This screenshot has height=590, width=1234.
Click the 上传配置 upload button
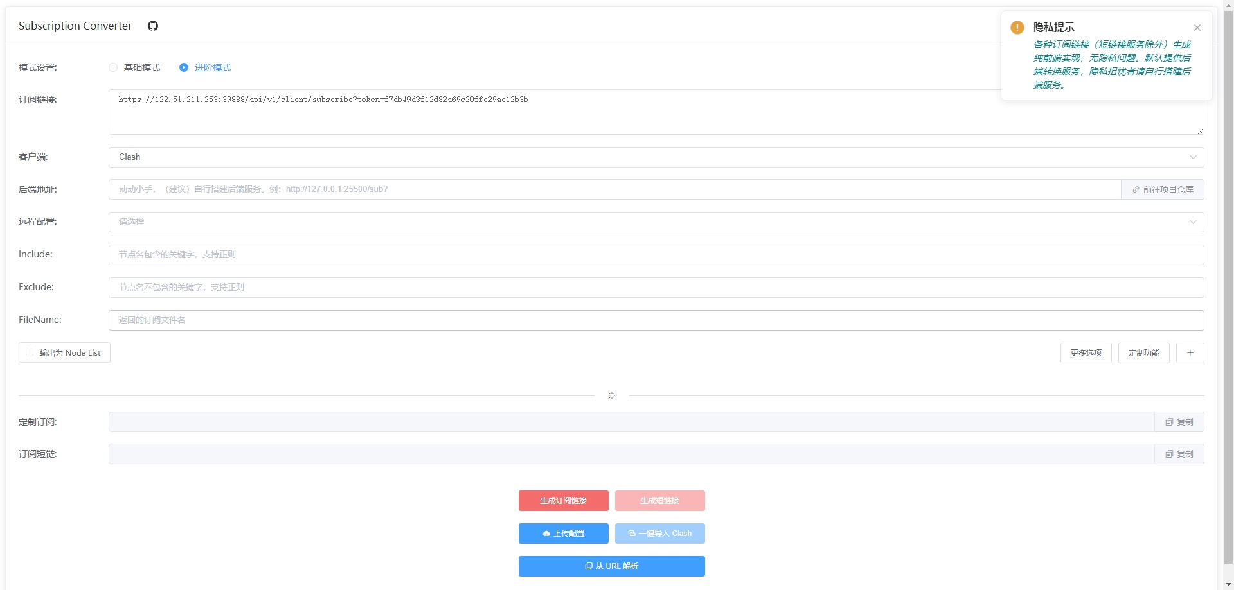click(x=564, y=534)
